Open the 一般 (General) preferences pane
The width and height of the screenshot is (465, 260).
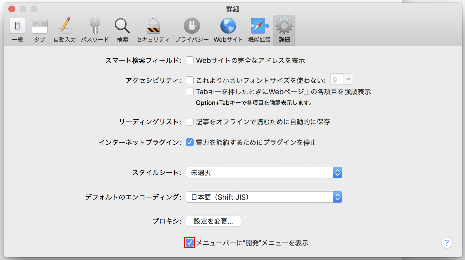[x=17, y=30]
